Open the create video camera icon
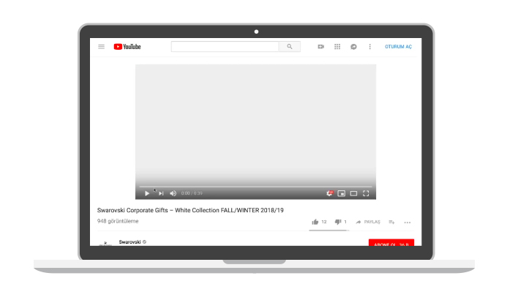507x292 pixels. (320, 47)
